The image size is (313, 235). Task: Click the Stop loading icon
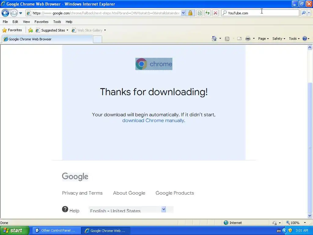tap(215, 13)
